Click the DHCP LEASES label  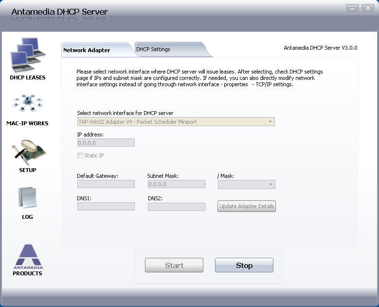28,77
